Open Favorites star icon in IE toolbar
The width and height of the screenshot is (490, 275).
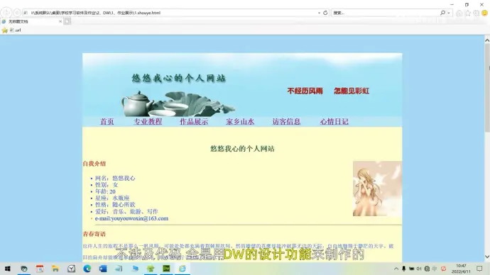[468, 13]
